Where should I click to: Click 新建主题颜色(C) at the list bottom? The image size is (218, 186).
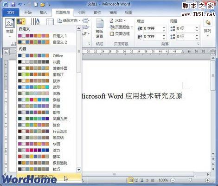tap(49, 176)
